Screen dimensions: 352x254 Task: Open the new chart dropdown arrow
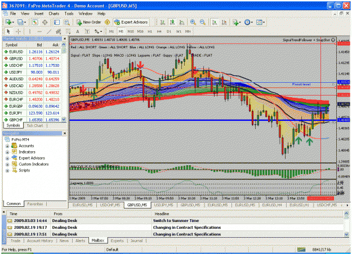[x=14, y=22]
